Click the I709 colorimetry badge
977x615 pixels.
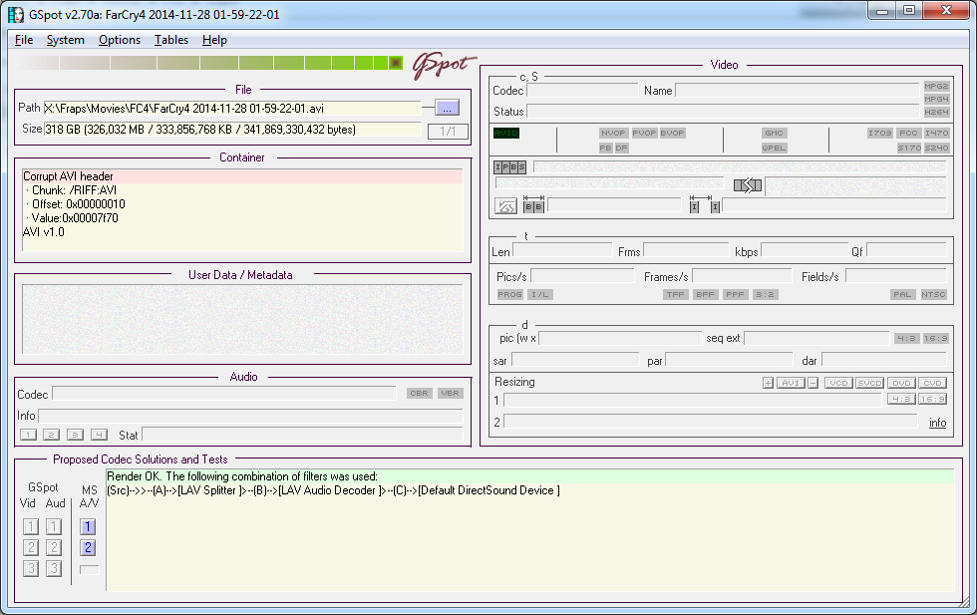tap(879, 133)
